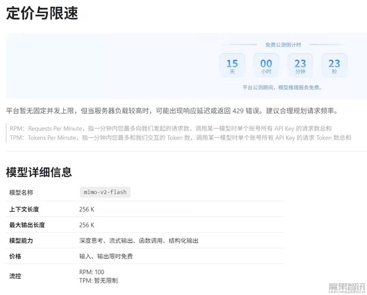The width and height of the screenshot is (367, 295).
Task: Click the 15 天 countdown card
Action: coord(232,65)
